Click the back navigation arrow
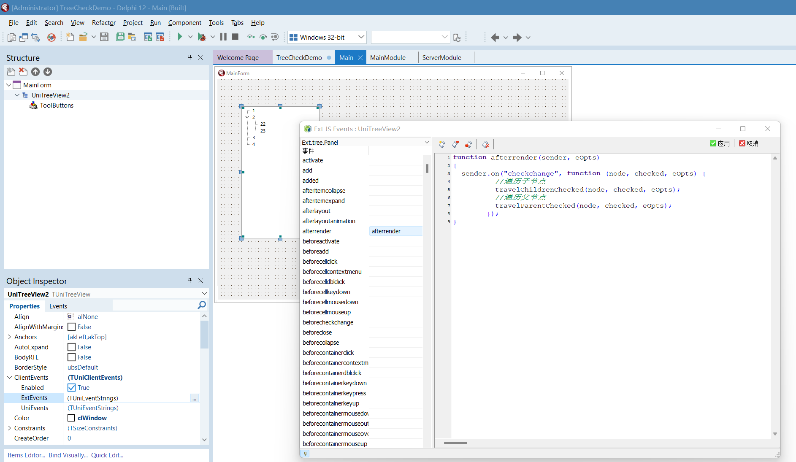Screen dimensions: 796x462 tap(495, 38)
